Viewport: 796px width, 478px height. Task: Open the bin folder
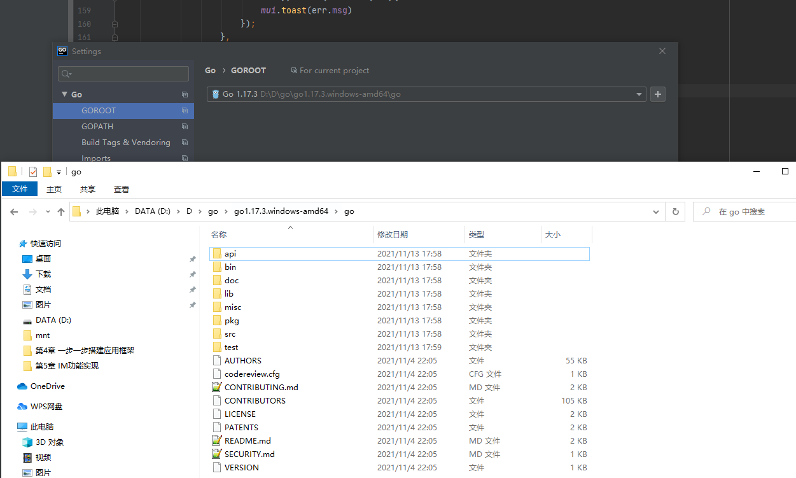[x=230, y=267]
